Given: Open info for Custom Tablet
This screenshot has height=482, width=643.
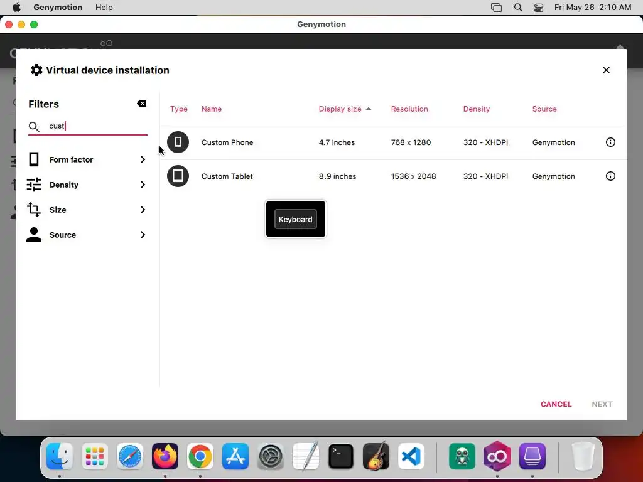Looking at the screenshot, I should tap(610, 176).
